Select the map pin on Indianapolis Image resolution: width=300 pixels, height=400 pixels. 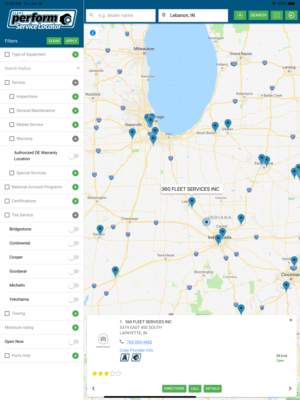point(218,240)
